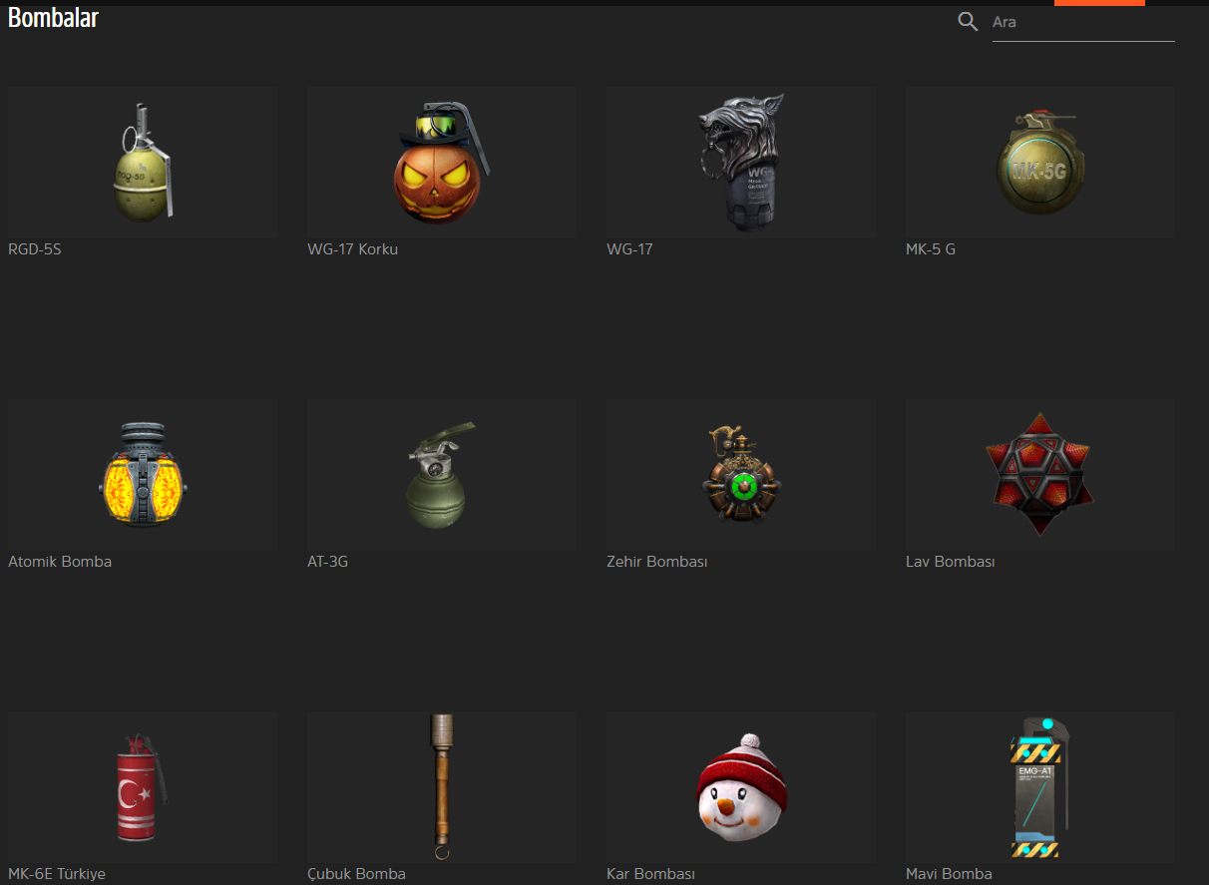
Task: Click the Zehir Bombası name label
Action: point(656,562)
